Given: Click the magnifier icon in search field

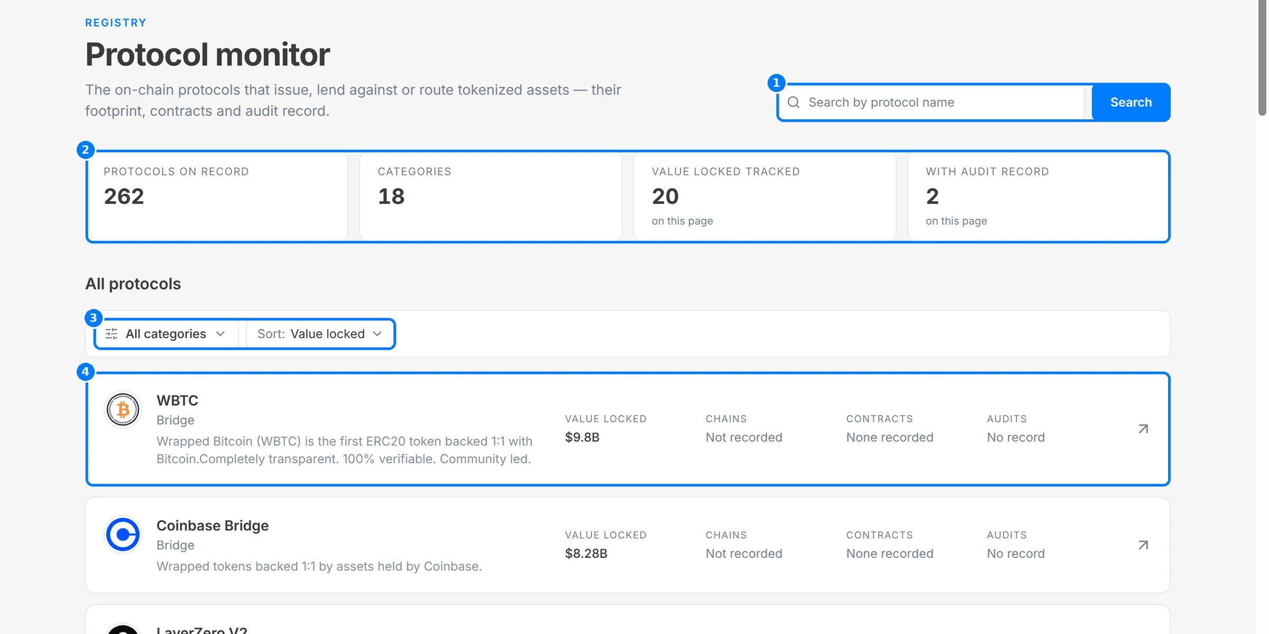Looking at the screenshot, I should point(793,102).
